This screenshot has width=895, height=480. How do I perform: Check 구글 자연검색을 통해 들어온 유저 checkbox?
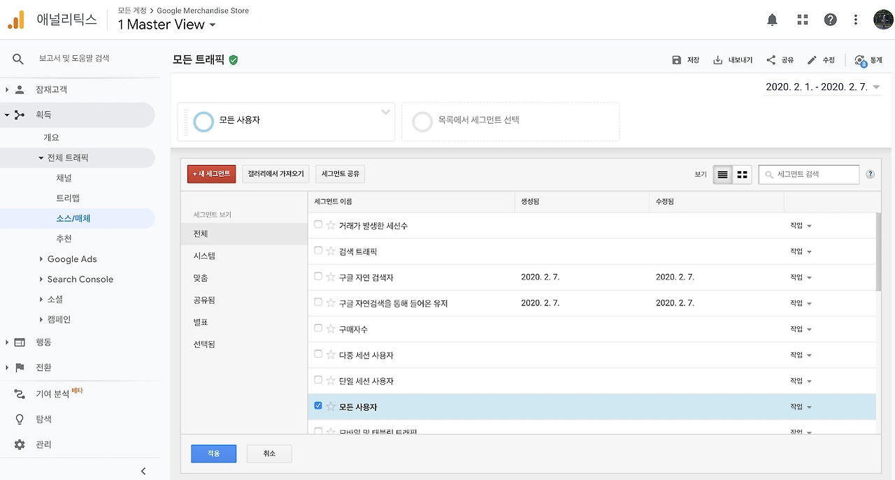pyautogui.click(x=318, y=303)
